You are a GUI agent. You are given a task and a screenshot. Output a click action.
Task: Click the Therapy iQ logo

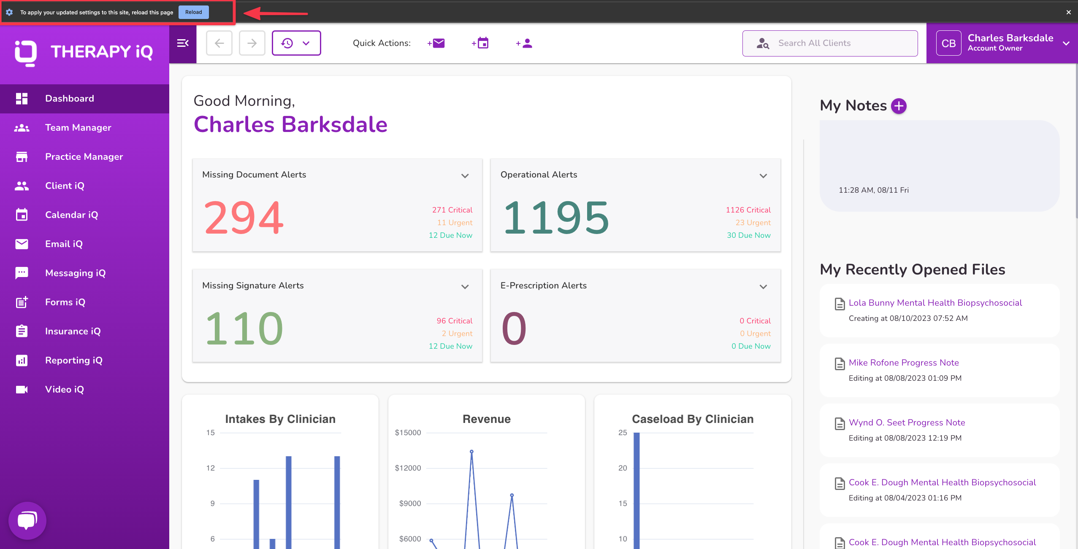pyautogui.click(x=84, y=53)
